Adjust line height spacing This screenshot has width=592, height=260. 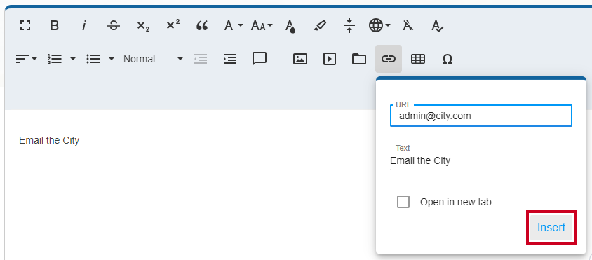click(349, 25)
